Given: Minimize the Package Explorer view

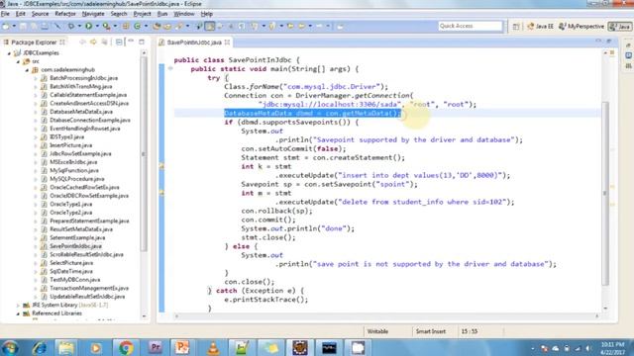Looking at the screenshot, I should pos(131,42).
